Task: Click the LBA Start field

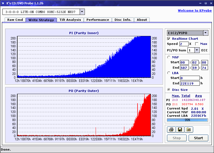Action: point(190,78)
